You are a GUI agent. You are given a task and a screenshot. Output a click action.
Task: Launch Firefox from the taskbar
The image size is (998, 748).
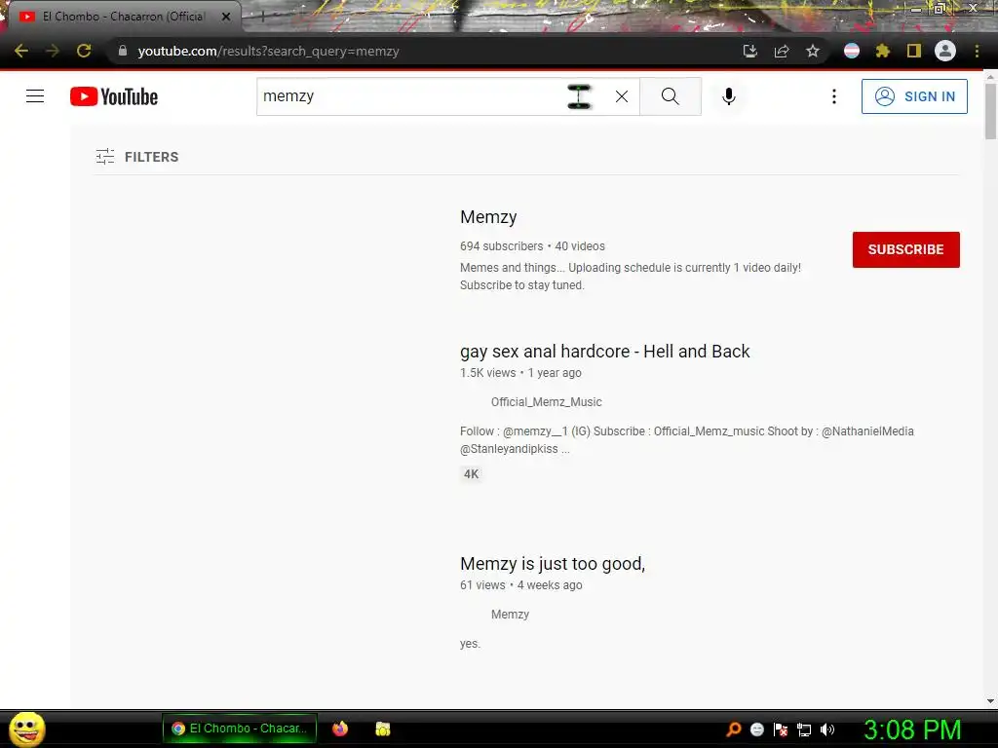[340, 729]
